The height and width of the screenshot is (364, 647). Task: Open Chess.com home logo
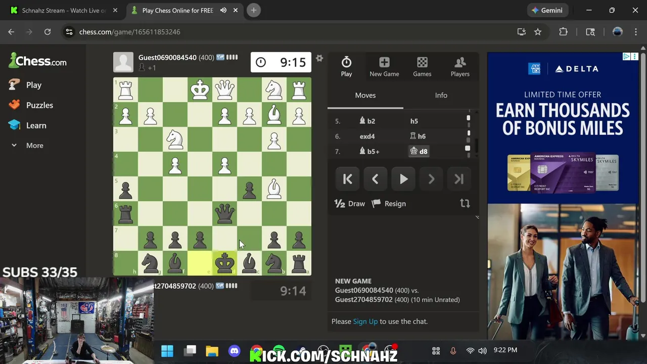[x=38, y=61]
